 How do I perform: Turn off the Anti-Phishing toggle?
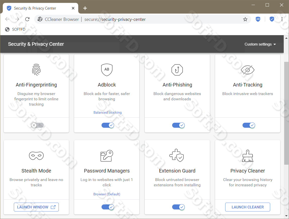(x=178, y=125)
